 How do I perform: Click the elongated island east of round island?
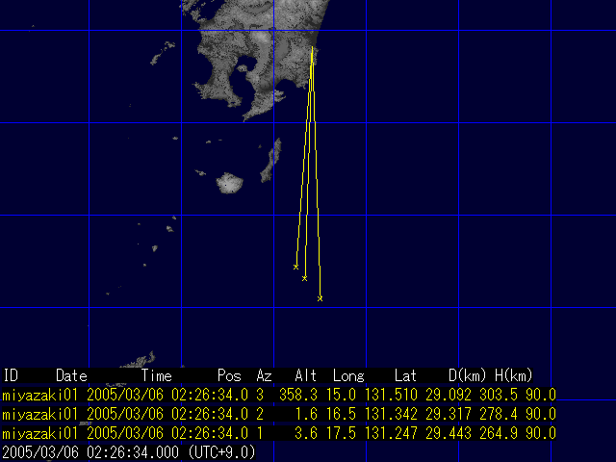click(273, 155)
